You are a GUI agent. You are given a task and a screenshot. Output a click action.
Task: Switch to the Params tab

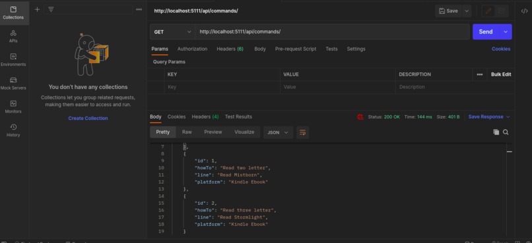click(x=160, y=49)
